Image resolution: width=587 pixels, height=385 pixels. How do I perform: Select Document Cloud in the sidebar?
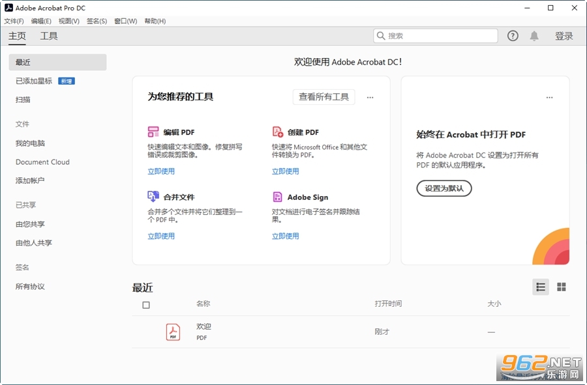click(42, 162)
